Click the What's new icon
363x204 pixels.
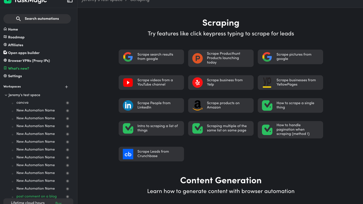tap(5, 68)
